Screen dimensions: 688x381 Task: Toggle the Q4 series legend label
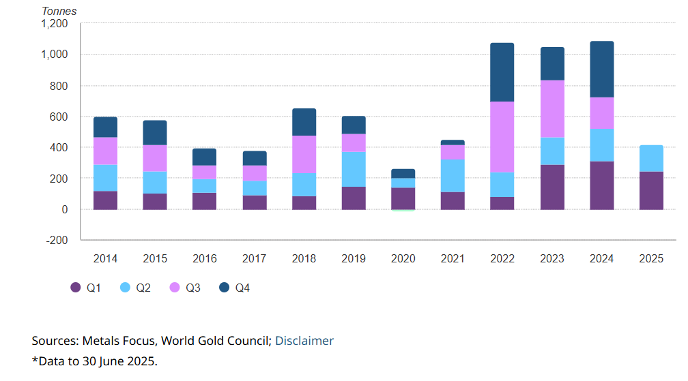point(242,288)
